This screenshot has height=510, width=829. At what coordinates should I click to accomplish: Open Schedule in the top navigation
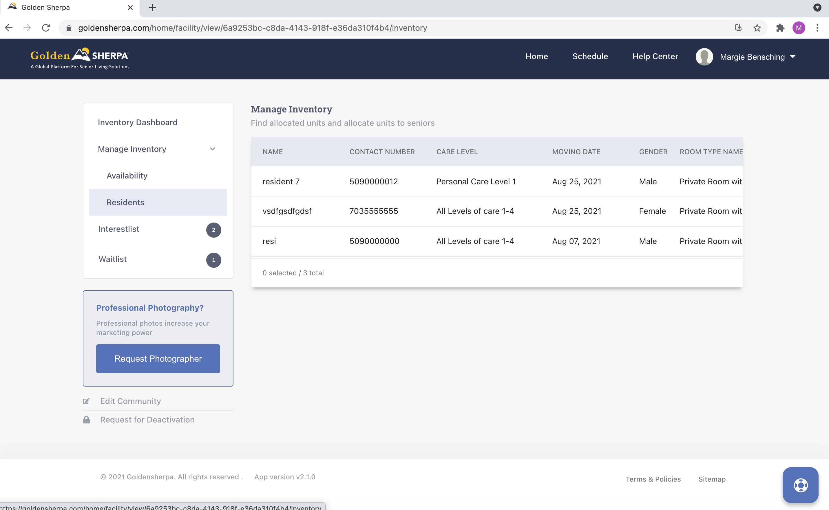(x=590, y=56)
